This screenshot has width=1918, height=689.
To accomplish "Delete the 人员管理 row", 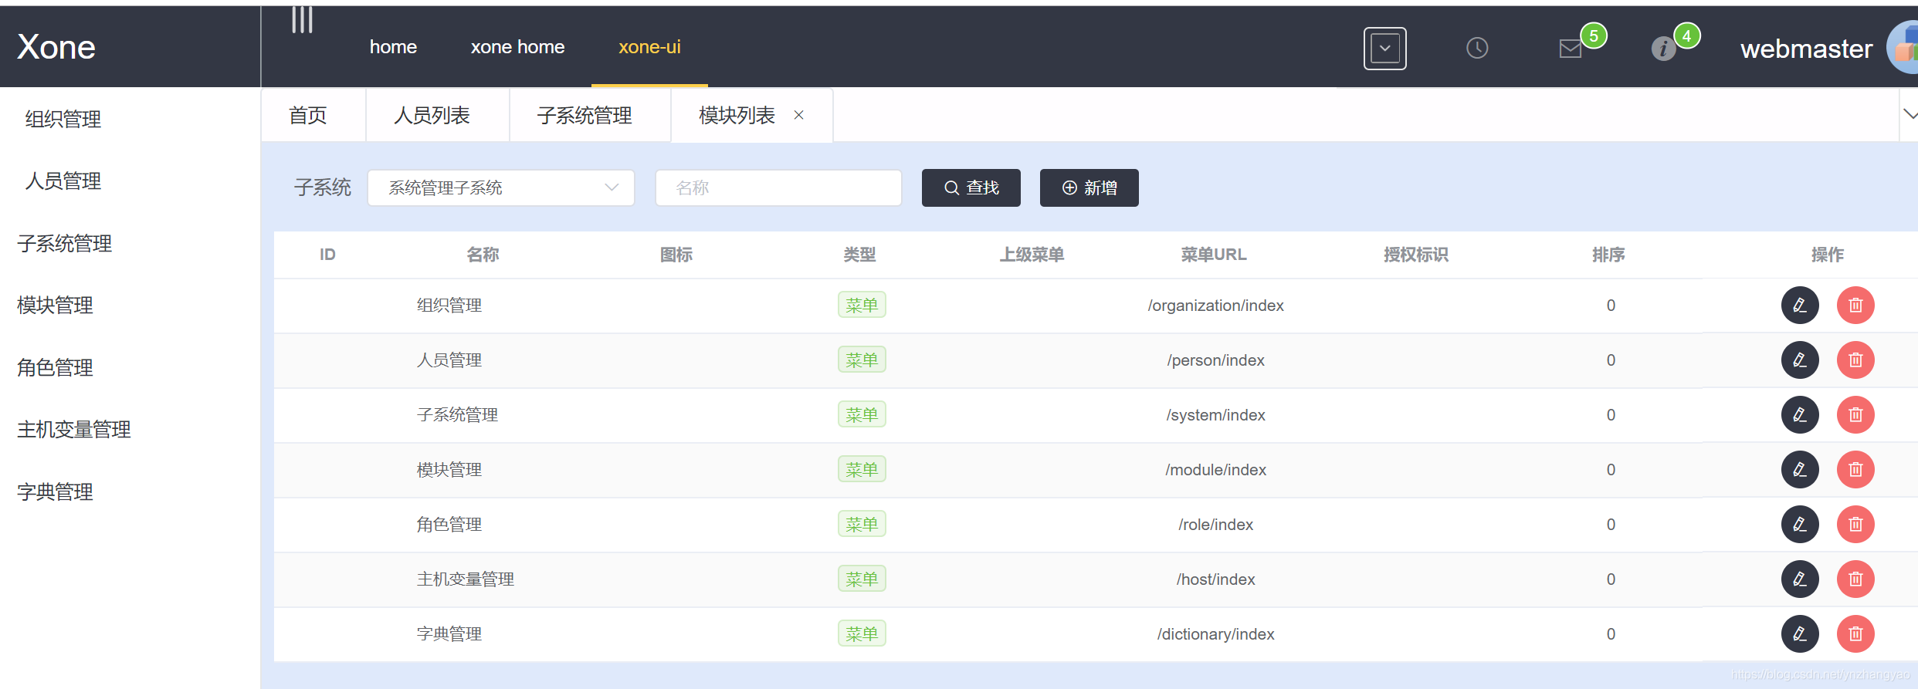I will pos(1855,360).
